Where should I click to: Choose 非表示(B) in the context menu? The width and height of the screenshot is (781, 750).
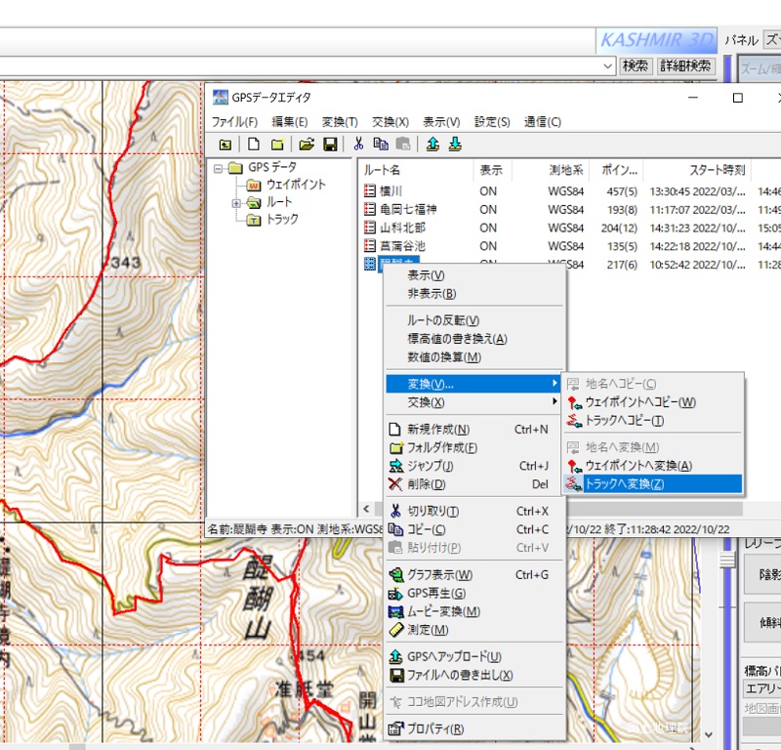tap(475, 294)
